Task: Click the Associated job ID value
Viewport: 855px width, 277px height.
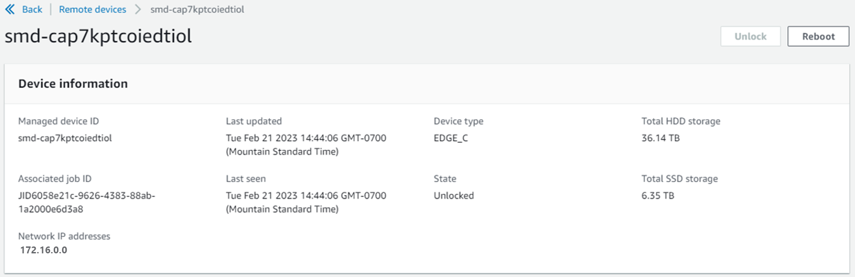Action: pos(87,202)
